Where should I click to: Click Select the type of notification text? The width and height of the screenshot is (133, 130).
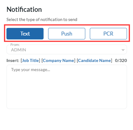coord(42,19)
